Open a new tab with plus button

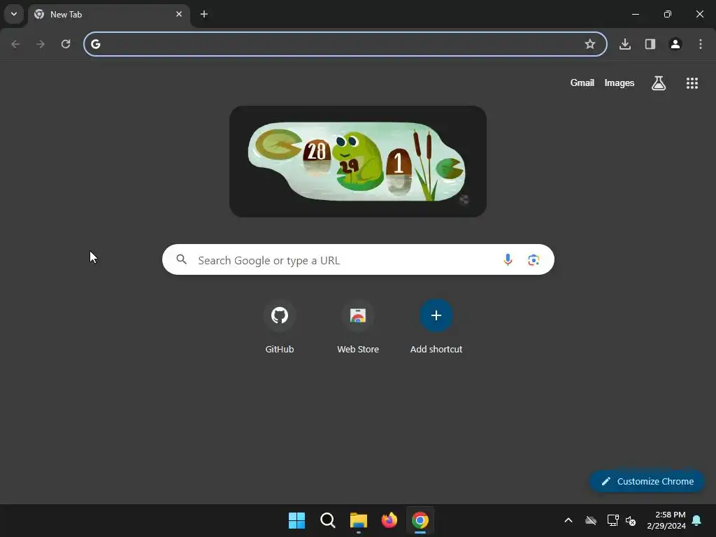(x=204, y=14)
